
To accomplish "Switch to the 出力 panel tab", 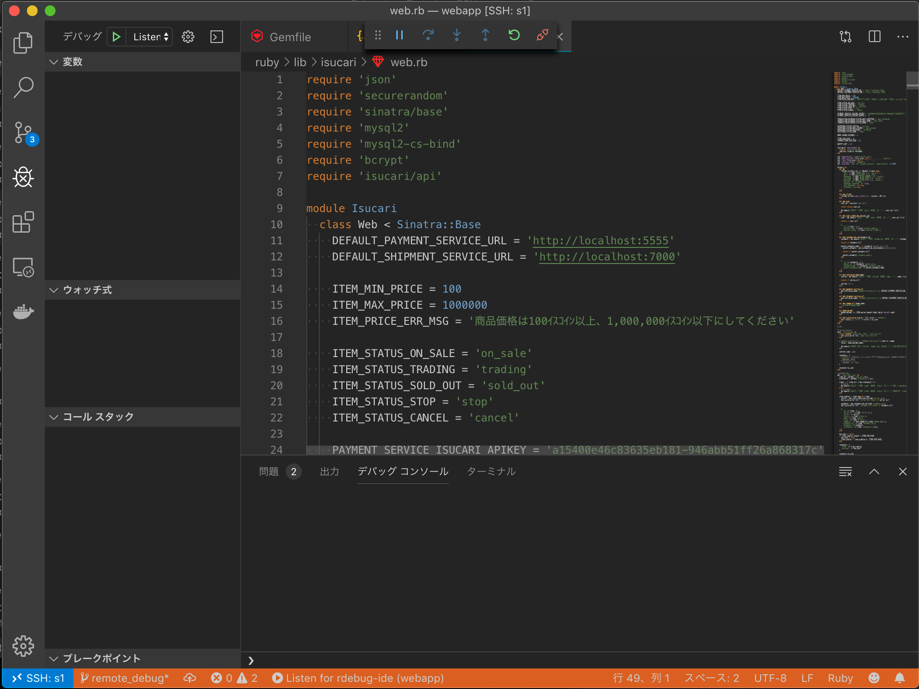I will [330, 472].
